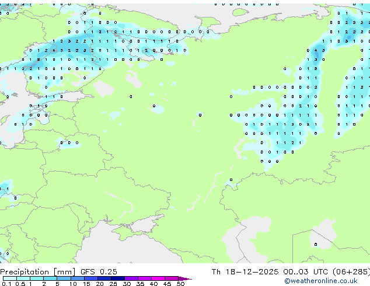Select the 'GFS 0.25' model label
This screenshot has width=370, height=286.
point(99,272)
